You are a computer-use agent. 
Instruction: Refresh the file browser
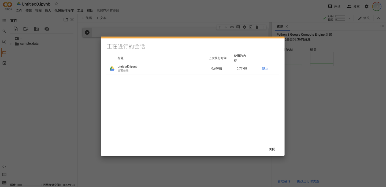[x=26, y=29]
